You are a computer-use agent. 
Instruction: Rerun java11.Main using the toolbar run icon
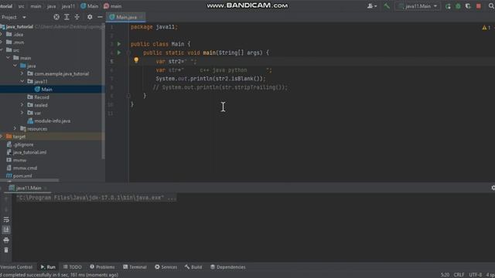click(x=448, y=6)
